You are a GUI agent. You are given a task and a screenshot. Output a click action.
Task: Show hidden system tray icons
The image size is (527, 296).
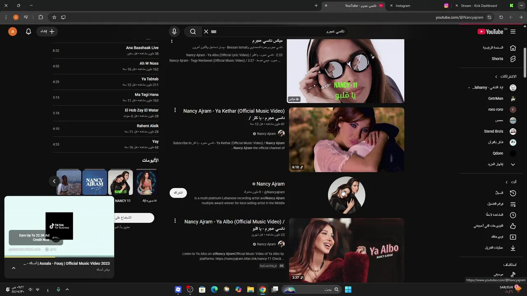click(67, 289)
